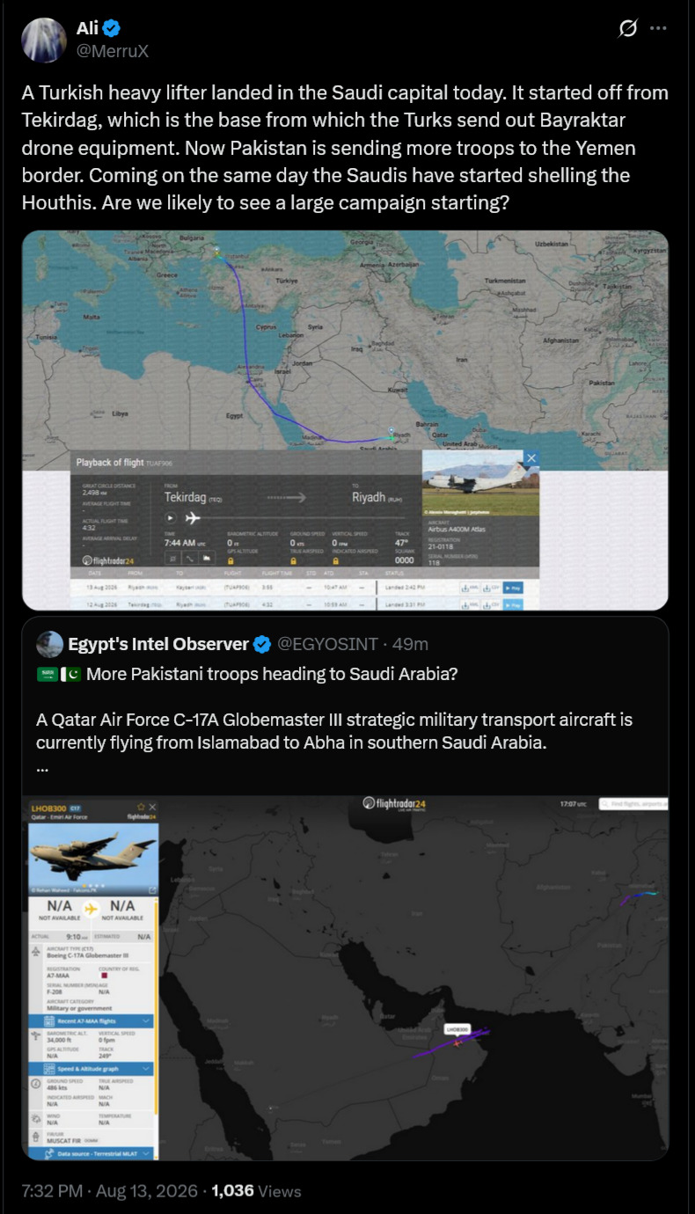Click the Grok slashed-circle icon
Image resolution: width=695 pixels, height=1214 pixels.
(x=628, y=29)
